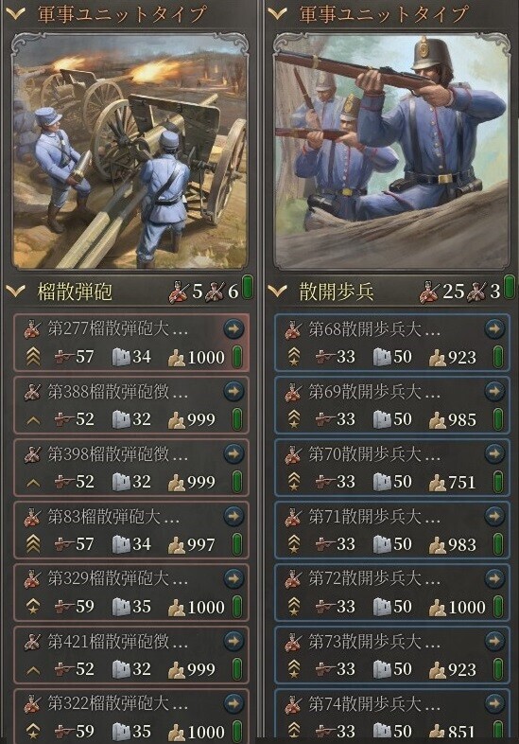Click the regular soldier icon showing 25
Viewport: 519px width, 744px height.
pos(429,292)
